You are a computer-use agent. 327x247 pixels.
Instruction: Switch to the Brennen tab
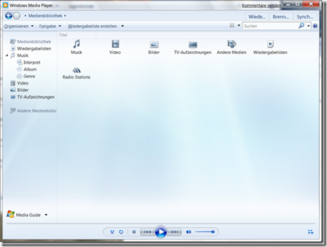tap(281, 17)
